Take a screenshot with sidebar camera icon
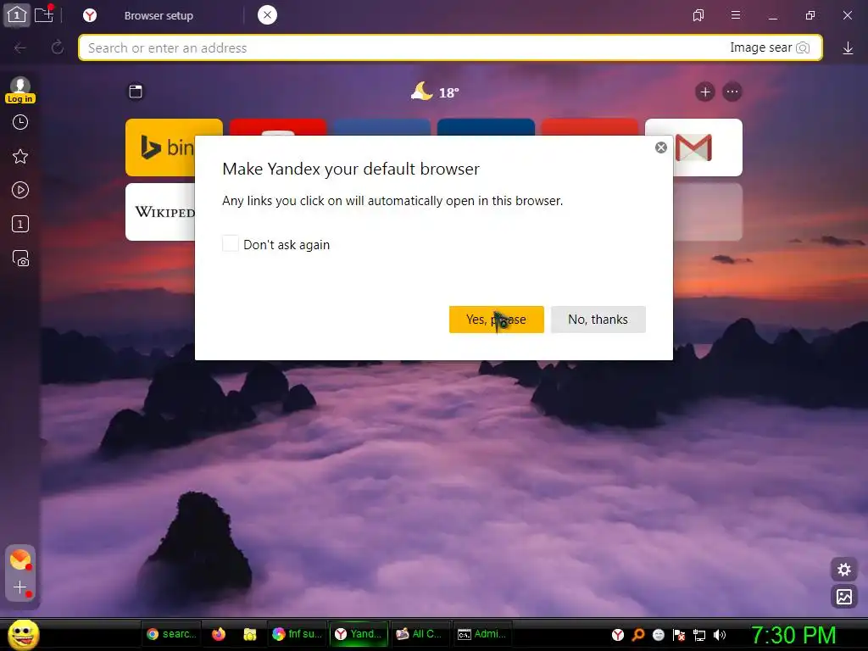The image size is (868, 651). [20, 259]
